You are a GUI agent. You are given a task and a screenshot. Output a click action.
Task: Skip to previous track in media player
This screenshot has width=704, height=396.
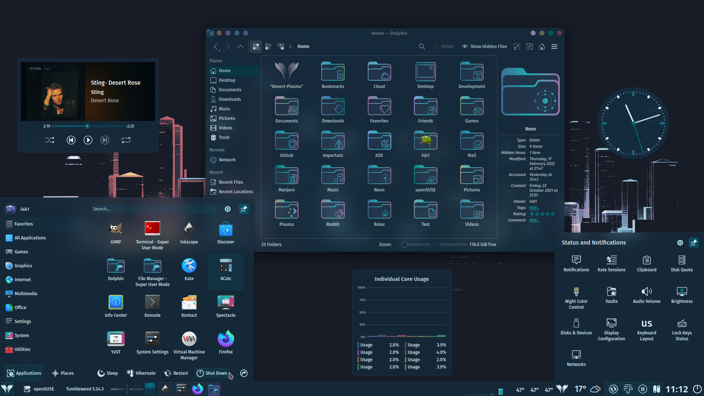pyautogui.click(x=71, y=140)
